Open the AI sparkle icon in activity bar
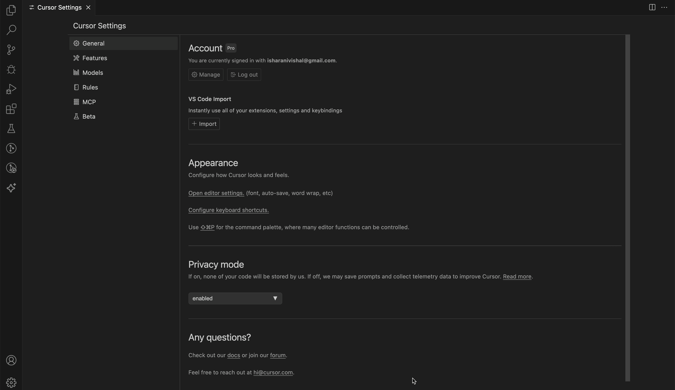This screenshot has width=675, height=390. coord(11,188)
